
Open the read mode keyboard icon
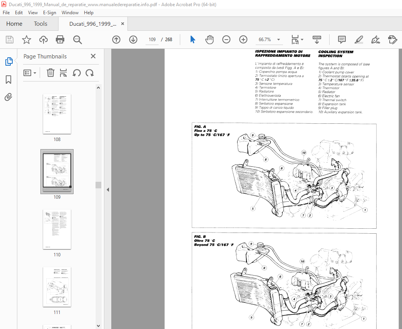[317, 40]
